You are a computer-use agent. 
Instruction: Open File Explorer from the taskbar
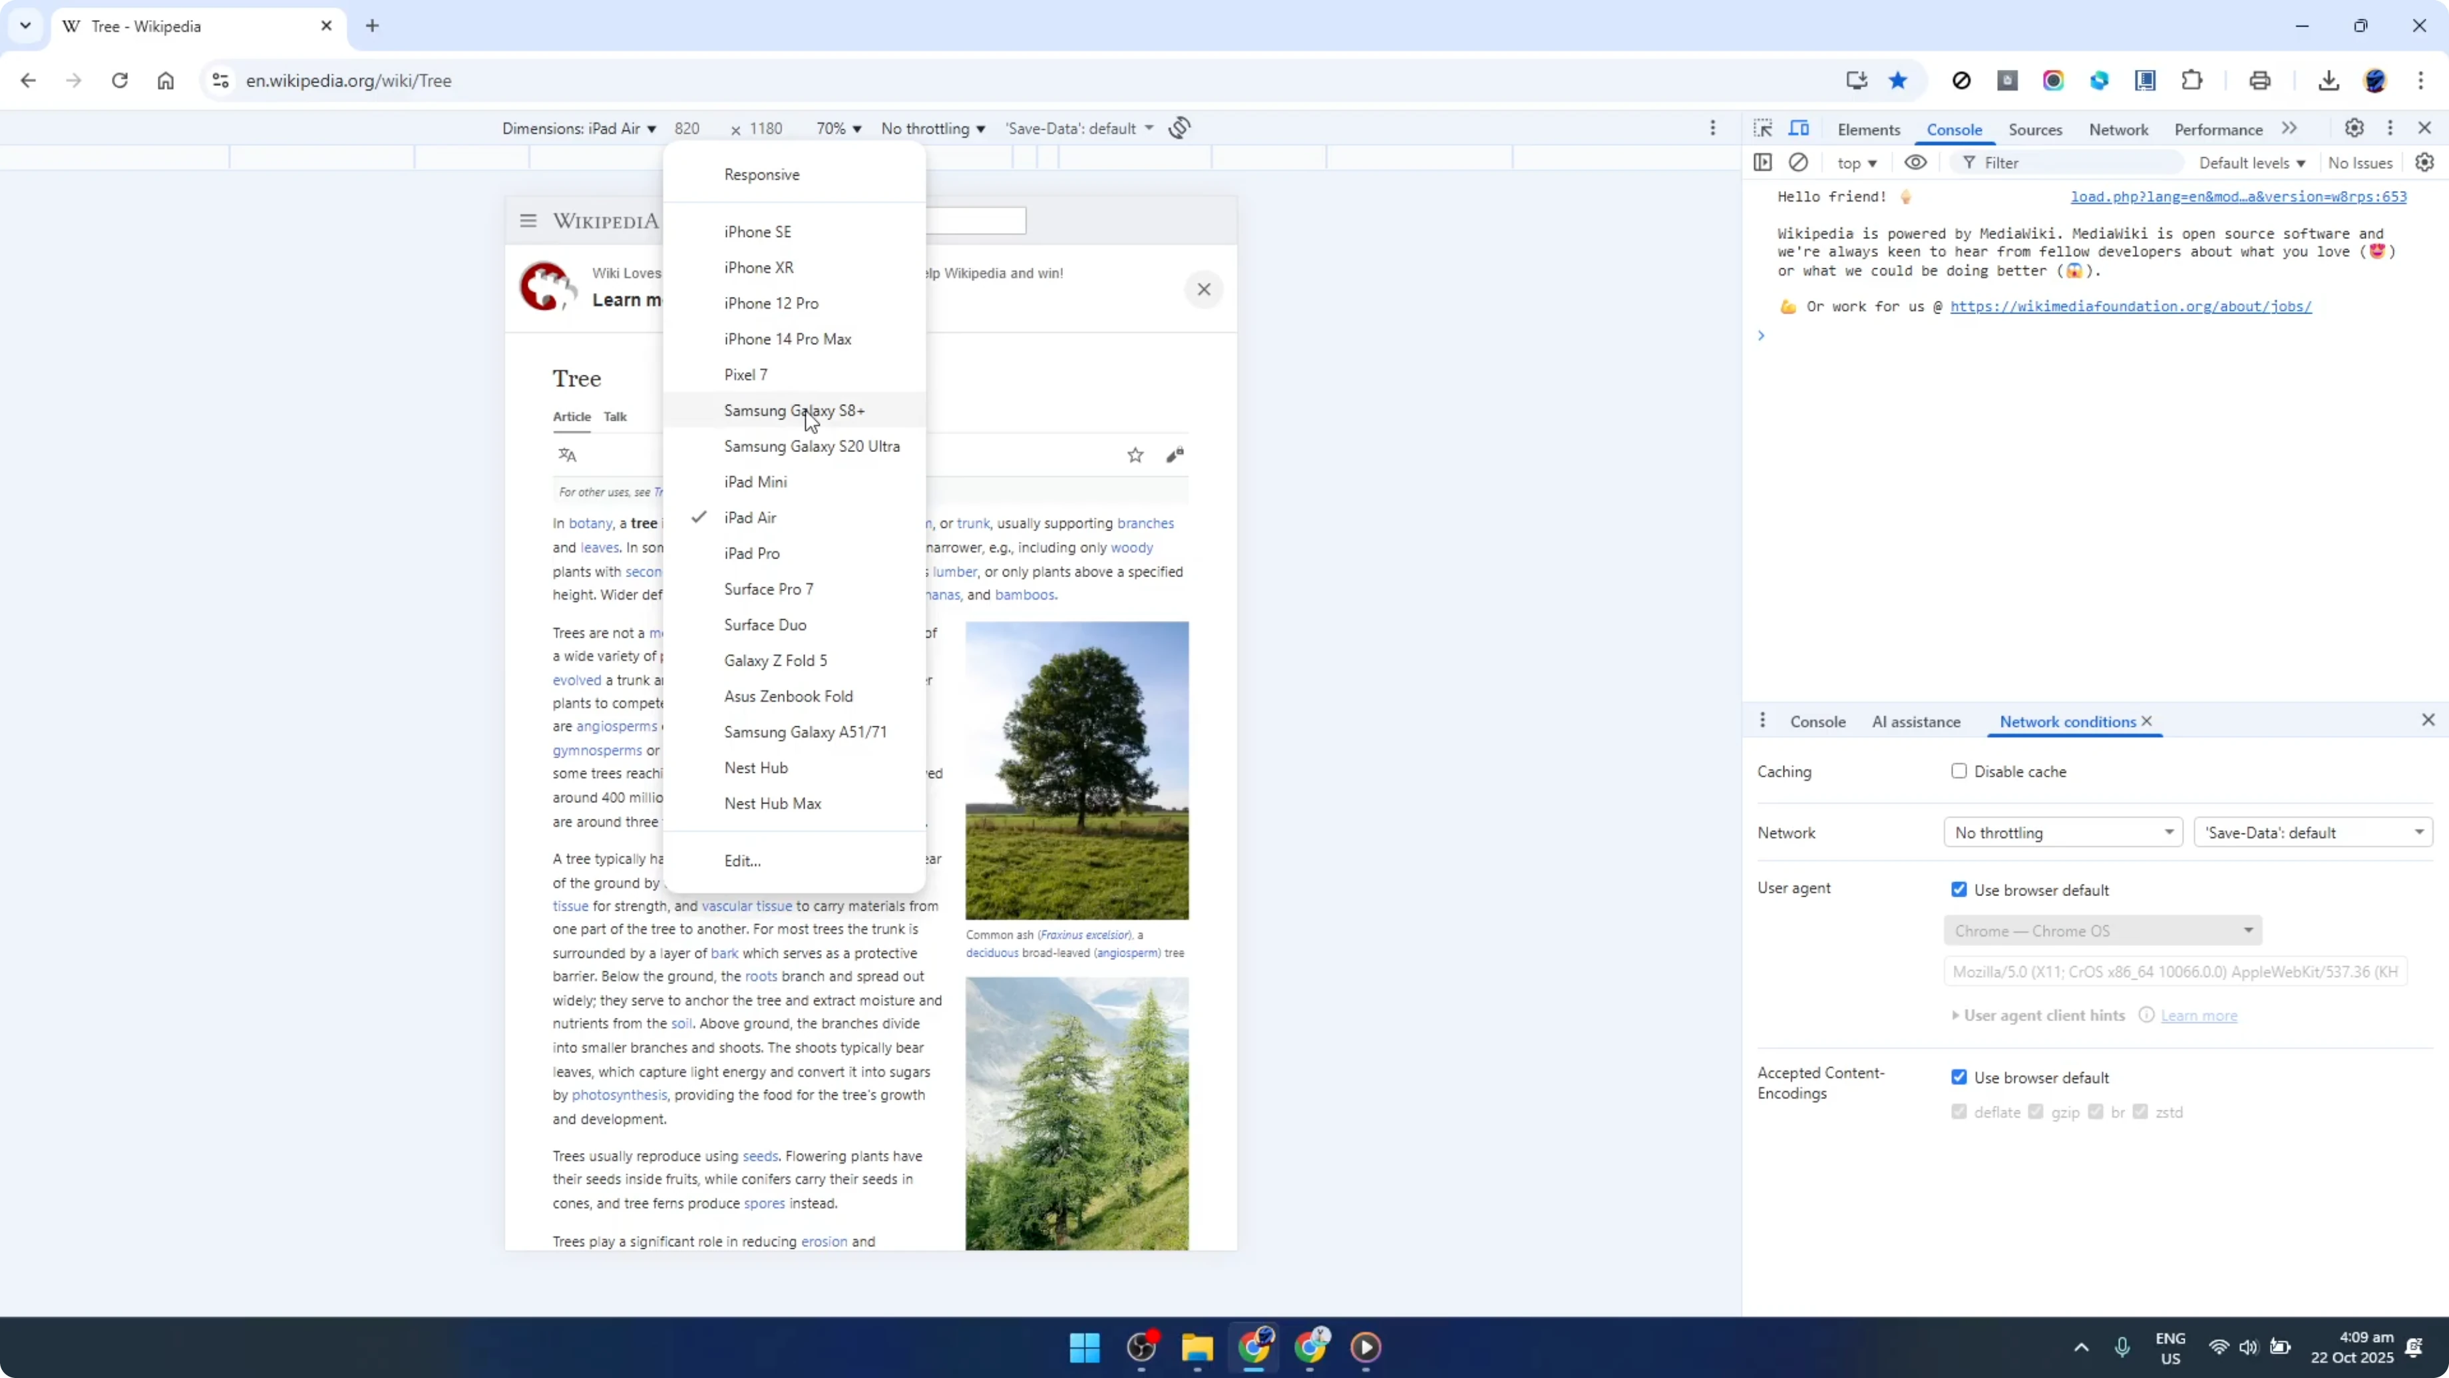1197,1349
